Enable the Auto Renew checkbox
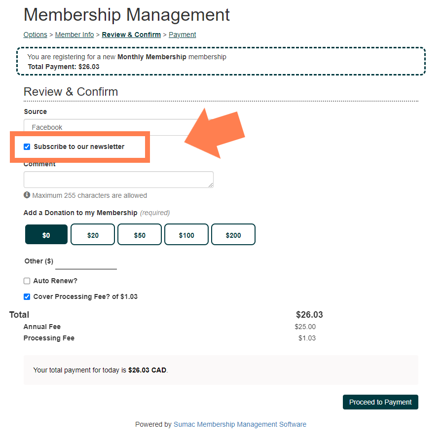This screenshot has width=443, height=444. 27,281
